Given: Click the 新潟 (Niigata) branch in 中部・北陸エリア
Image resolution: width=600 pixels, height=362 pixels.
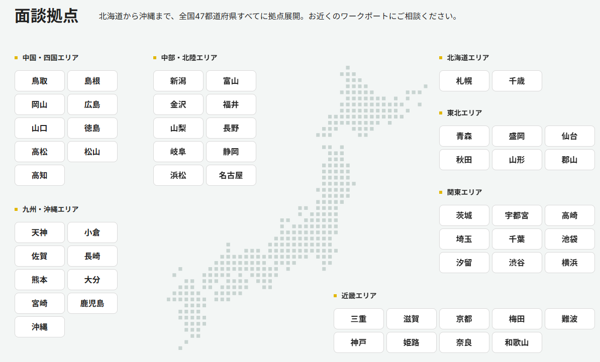Looking at the screenshot, I should click(178, 81).
